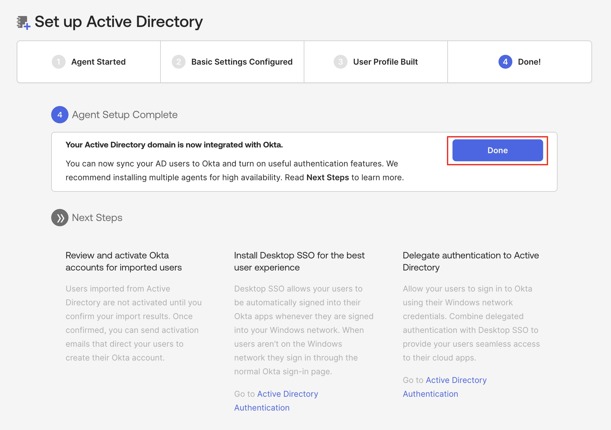Click the double-chevron icon beside the Next Steps heading
The image size is (611, 430).
(x=60, y=218)
